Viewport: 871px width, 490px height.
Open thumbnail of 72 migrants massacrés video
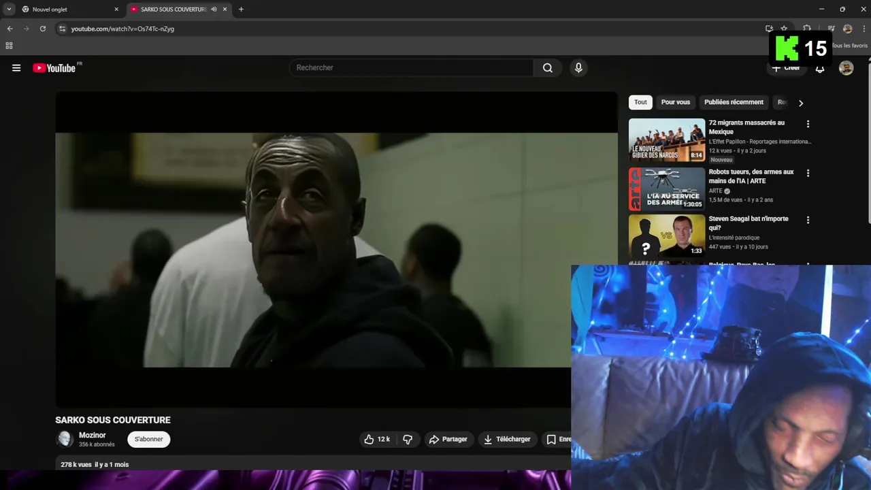667,140
